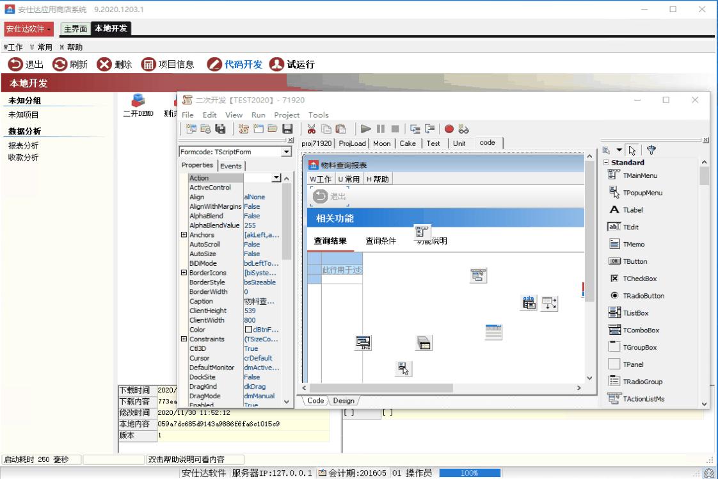Click the 试运行 trial run button
Viewport: 718px width, 479px height.
[x=292, y=64]
